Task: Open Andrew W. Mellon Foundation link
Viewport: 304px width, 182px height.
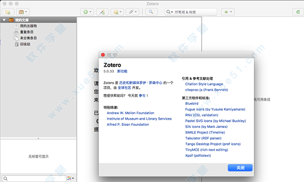Action: click(131, 113)
